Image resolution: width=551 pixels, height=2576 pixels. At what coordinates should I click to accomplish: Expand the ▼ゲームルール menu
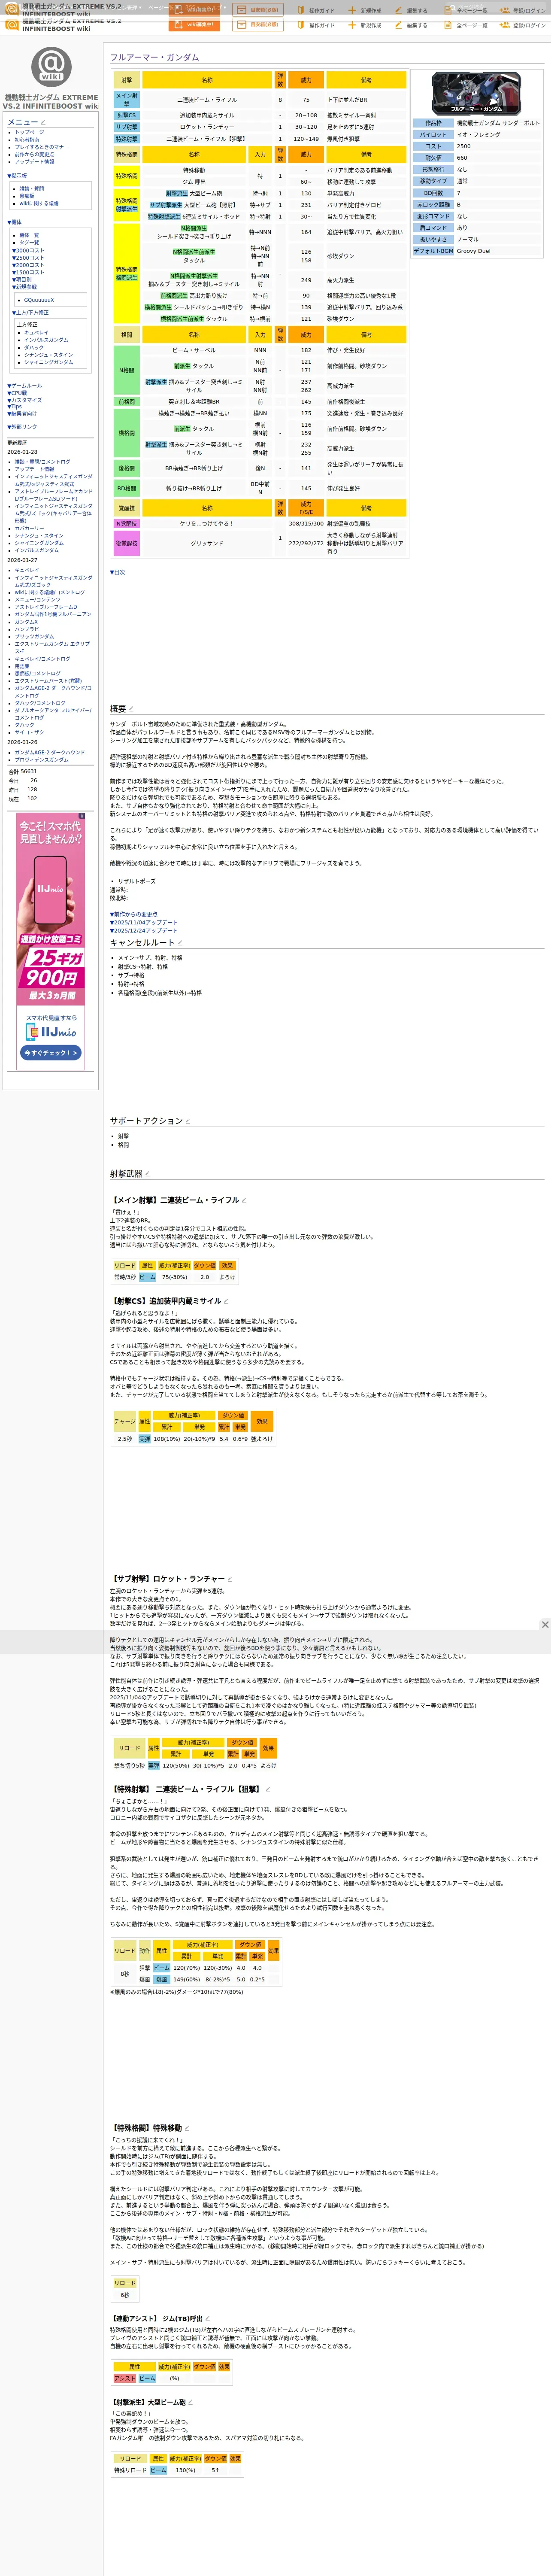(25, 386)
